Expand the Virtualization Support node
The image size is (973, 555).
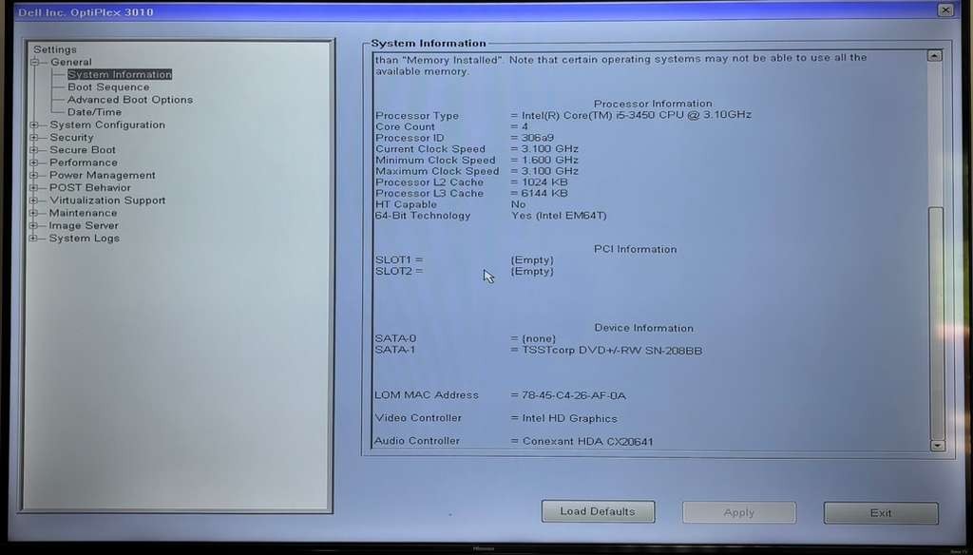(34, 201)
